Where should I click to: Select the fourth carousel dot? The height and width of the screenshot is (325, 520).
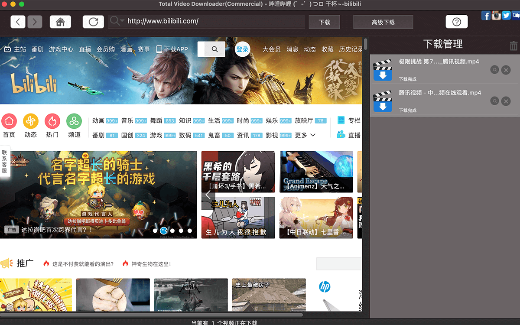[x=181, y=231]
